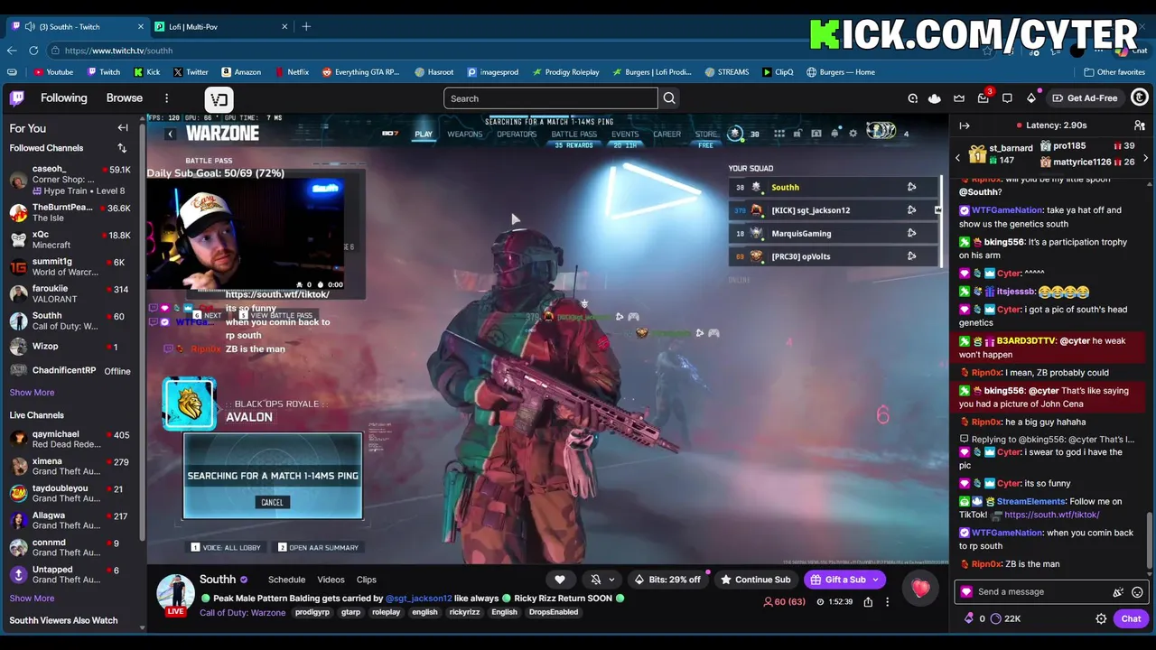Switch to the Lofi | Multi-Pov browser tab
Image resolution: width=1156 pixels, height=650 pixels.
coord(221,27)
